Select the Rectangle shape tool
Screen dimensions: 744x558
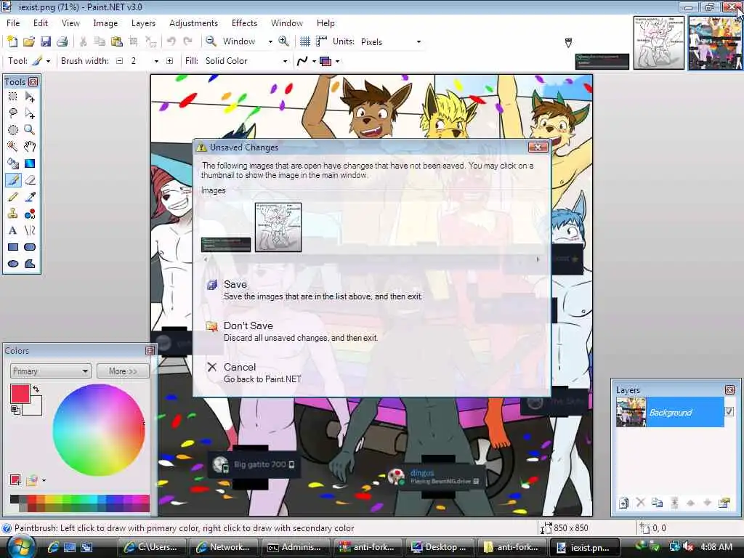13,247
